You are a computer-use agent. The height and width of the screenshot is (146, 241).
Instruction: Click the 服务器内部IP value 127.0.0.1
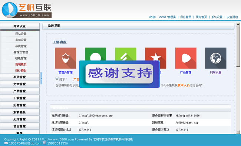[182, 130]
